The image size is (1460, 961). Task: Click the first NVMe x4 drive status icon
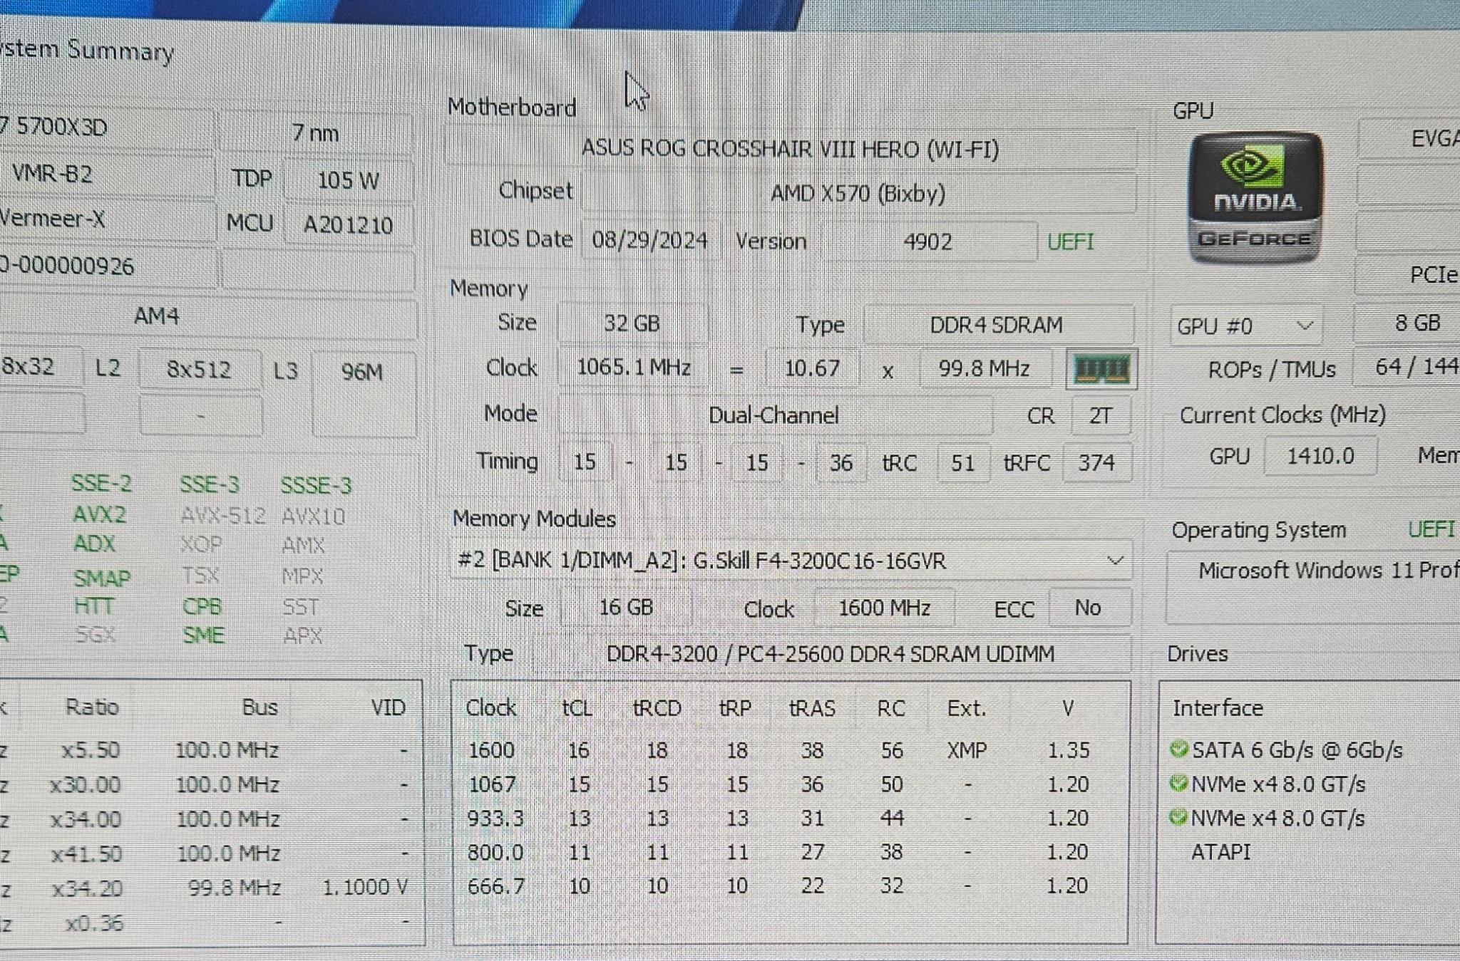coord(1179,784)
